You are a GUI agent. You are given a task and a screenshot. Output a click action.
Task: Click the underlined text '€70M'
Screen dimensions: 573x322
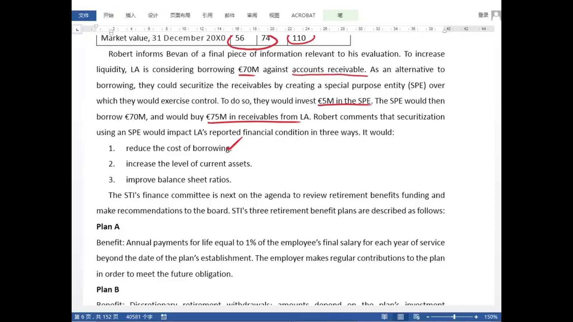(249, 69)
